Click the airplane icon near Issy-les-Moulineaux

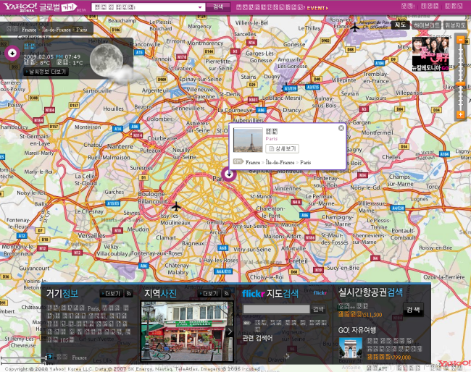click(x=176, y=206)
